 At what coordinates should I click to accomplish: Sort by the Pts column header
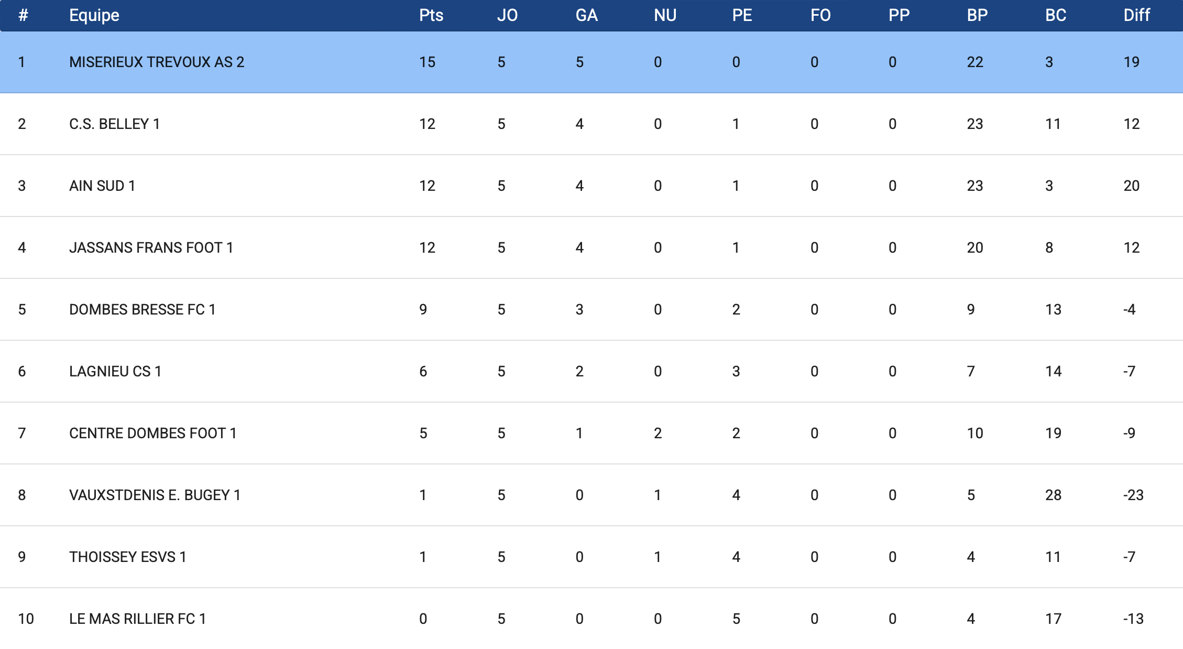(x=431, y=15)
